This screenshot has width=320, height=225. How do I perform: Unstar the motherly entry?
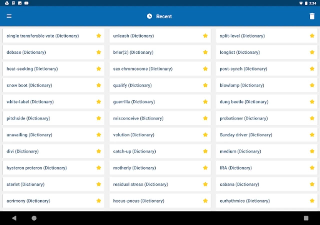click(205, 168)
